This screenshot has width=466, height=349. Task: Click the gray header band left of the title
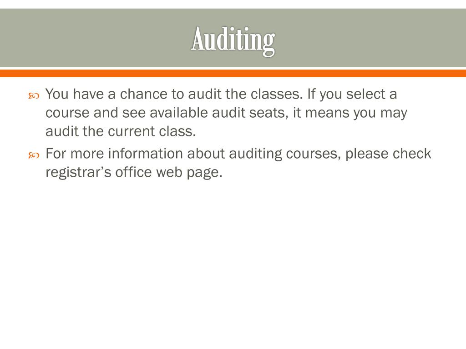point(95,38)
